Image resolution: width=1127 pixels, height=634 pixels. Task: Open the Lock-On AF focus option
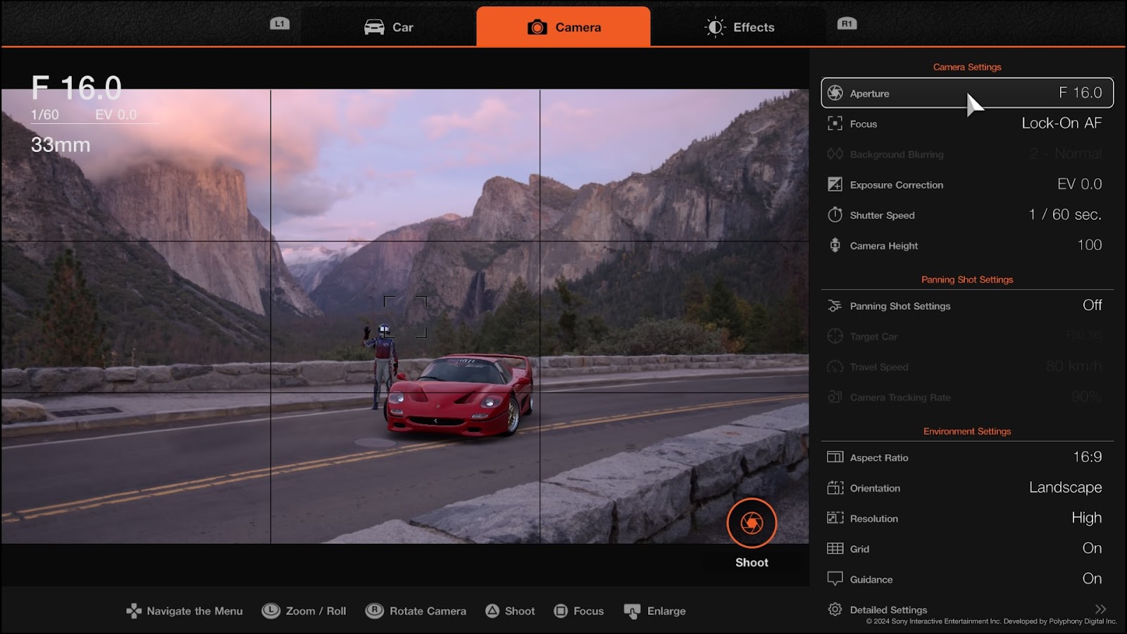tap(1061, 123)
